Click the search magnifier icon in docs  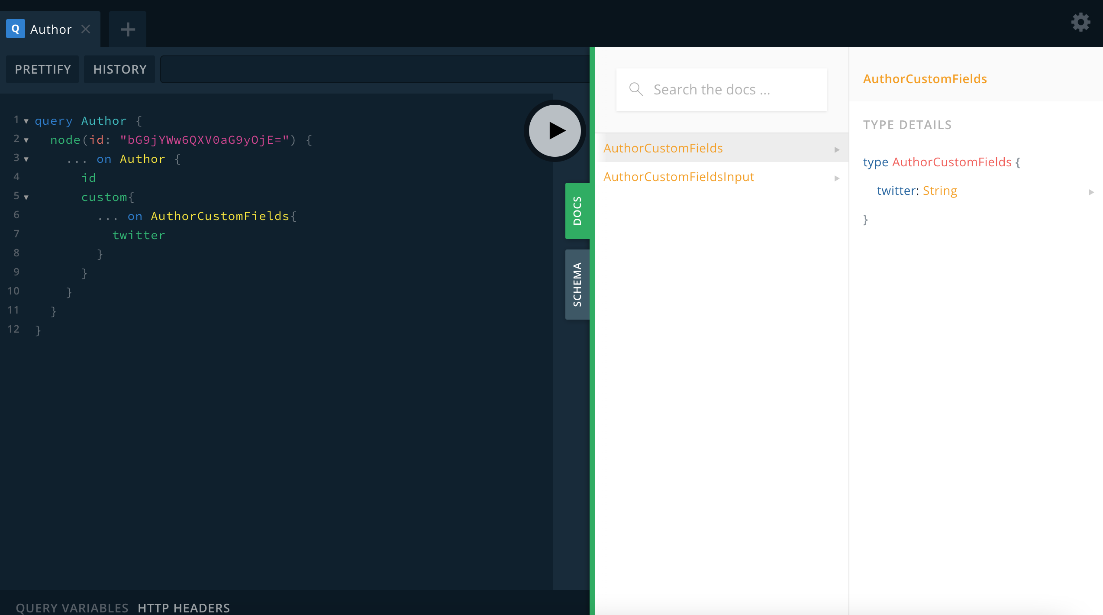pyautogui.click(x=636, y=89)
